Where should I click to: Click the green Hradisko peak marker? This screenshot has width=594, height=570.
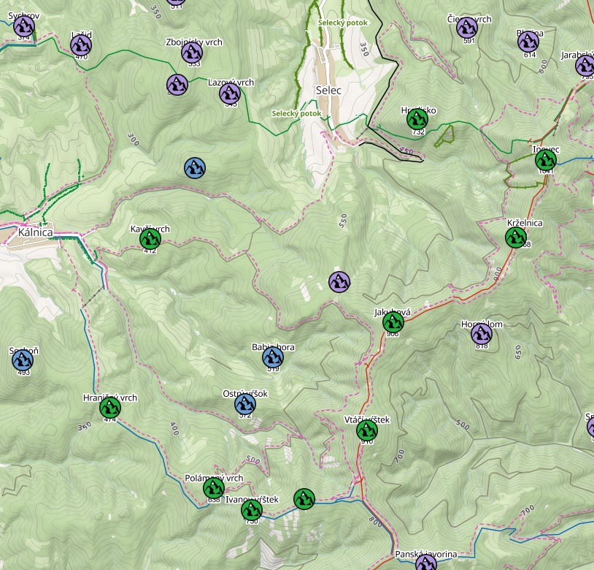(417, 119)
